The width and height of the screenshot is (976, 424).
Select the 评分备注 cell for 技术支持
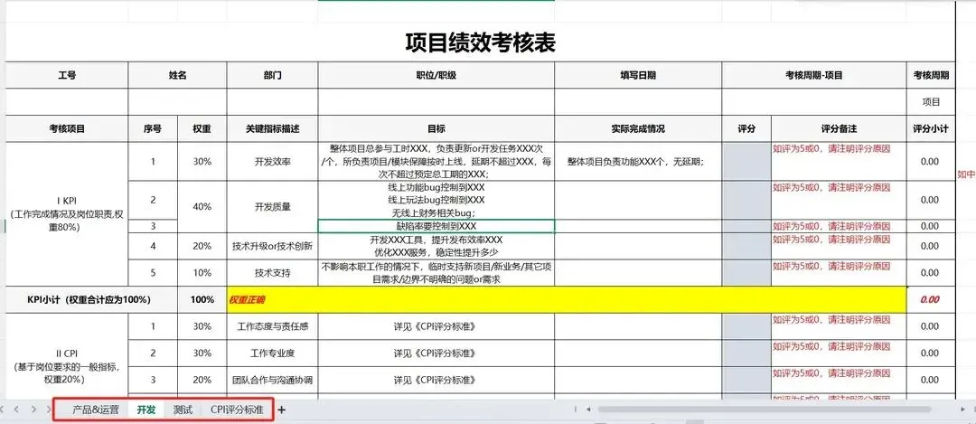click(839, 273)
